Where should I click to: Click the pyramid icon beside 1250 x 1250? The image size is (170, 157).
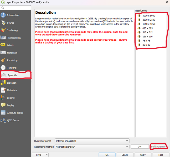pyautogui.click(x=139, y=24)
